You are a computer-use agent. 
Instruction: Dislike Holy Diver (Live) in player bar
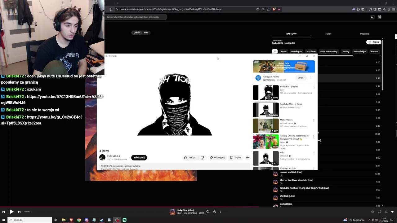click(208, 212)
